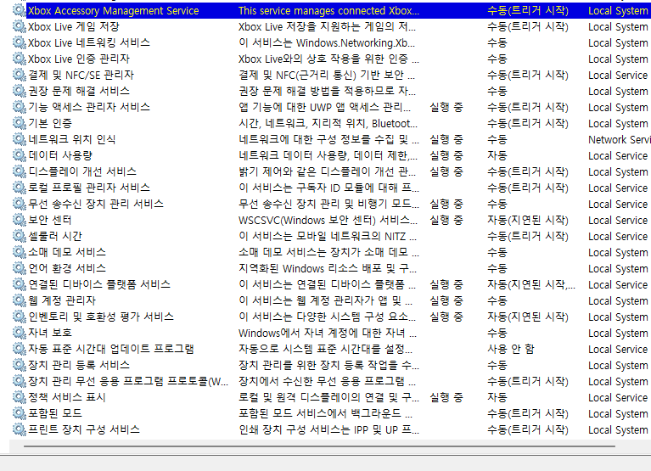The image size is (651, 471).
Task: Select service name 데이터 사용량
Action: pyautogui.click(x=60, y=155)
